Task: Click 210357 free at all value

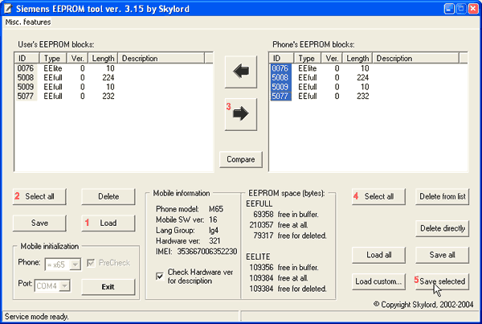Action: click(261, 225)
